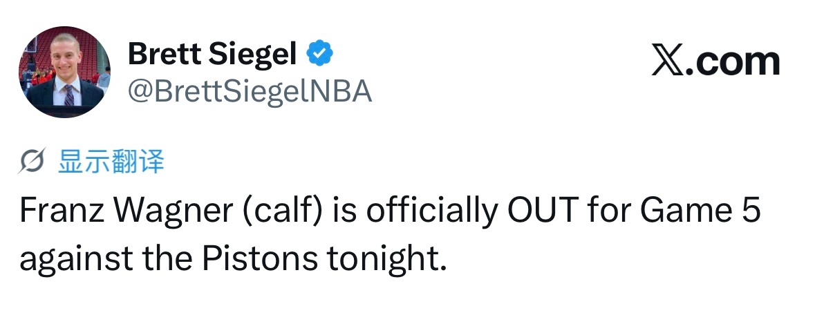The width and height of the screenshot is (815, 324).
Task: Click the translate icon beside 显示翻译
Action: (x=34, y=163)
